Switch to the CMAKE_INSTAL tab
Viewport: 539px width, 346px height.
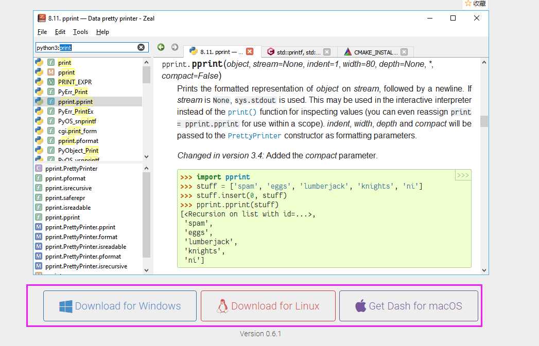(x=376, y=52)
